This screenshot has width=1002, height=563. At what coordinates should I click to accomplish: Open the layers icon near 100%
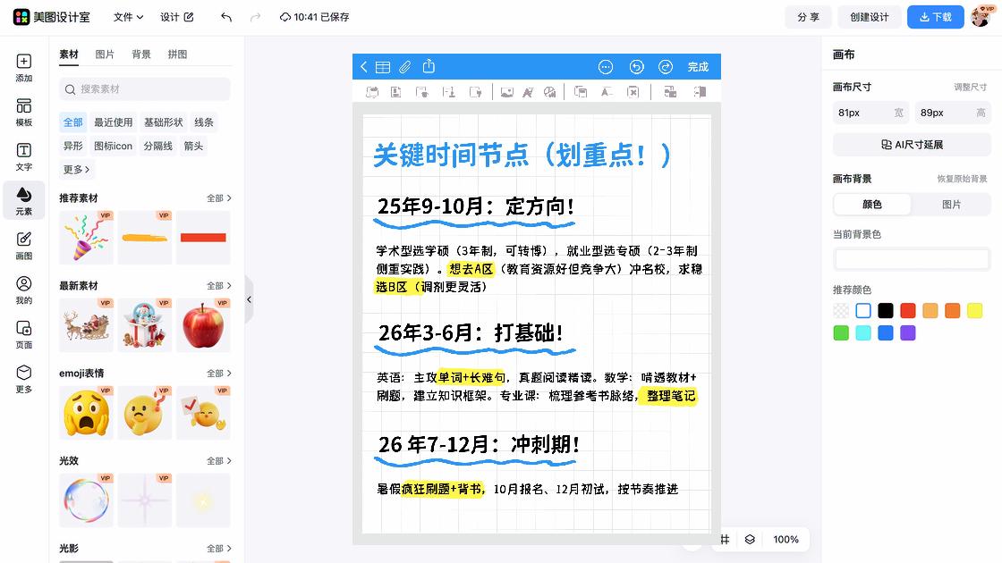tap(751, 540)
